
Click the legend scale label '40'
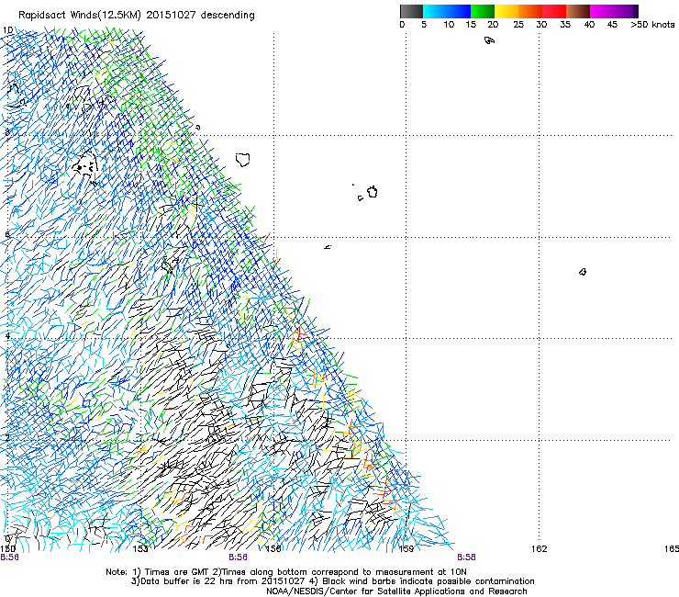pos(589,25)
